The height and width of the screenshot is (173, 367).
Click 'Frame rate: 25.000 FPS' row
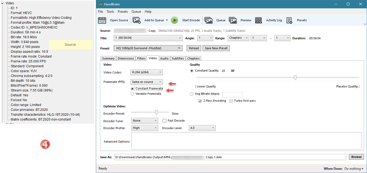[28, 61]
